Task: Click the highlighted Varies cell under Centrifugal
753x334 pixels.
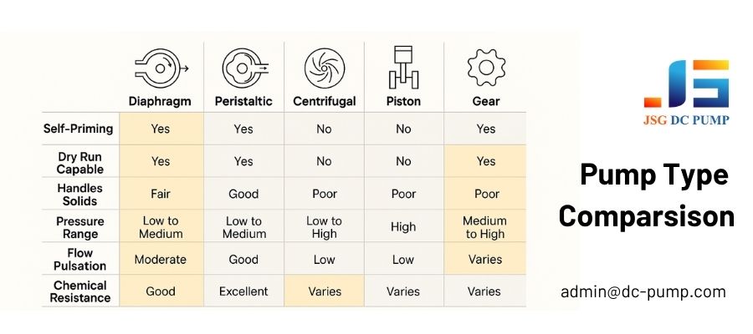Action: click(325, 291)
